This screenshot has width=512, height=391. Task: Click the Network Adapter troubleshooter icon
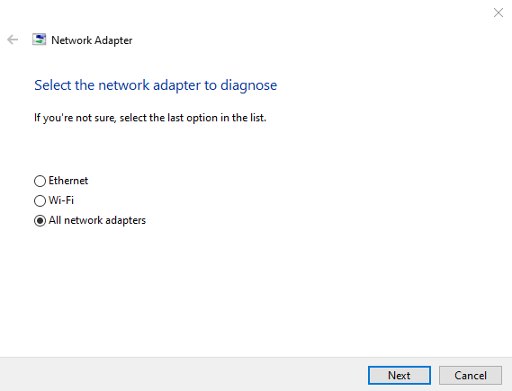pyautogui.click(x=39, y=40)
